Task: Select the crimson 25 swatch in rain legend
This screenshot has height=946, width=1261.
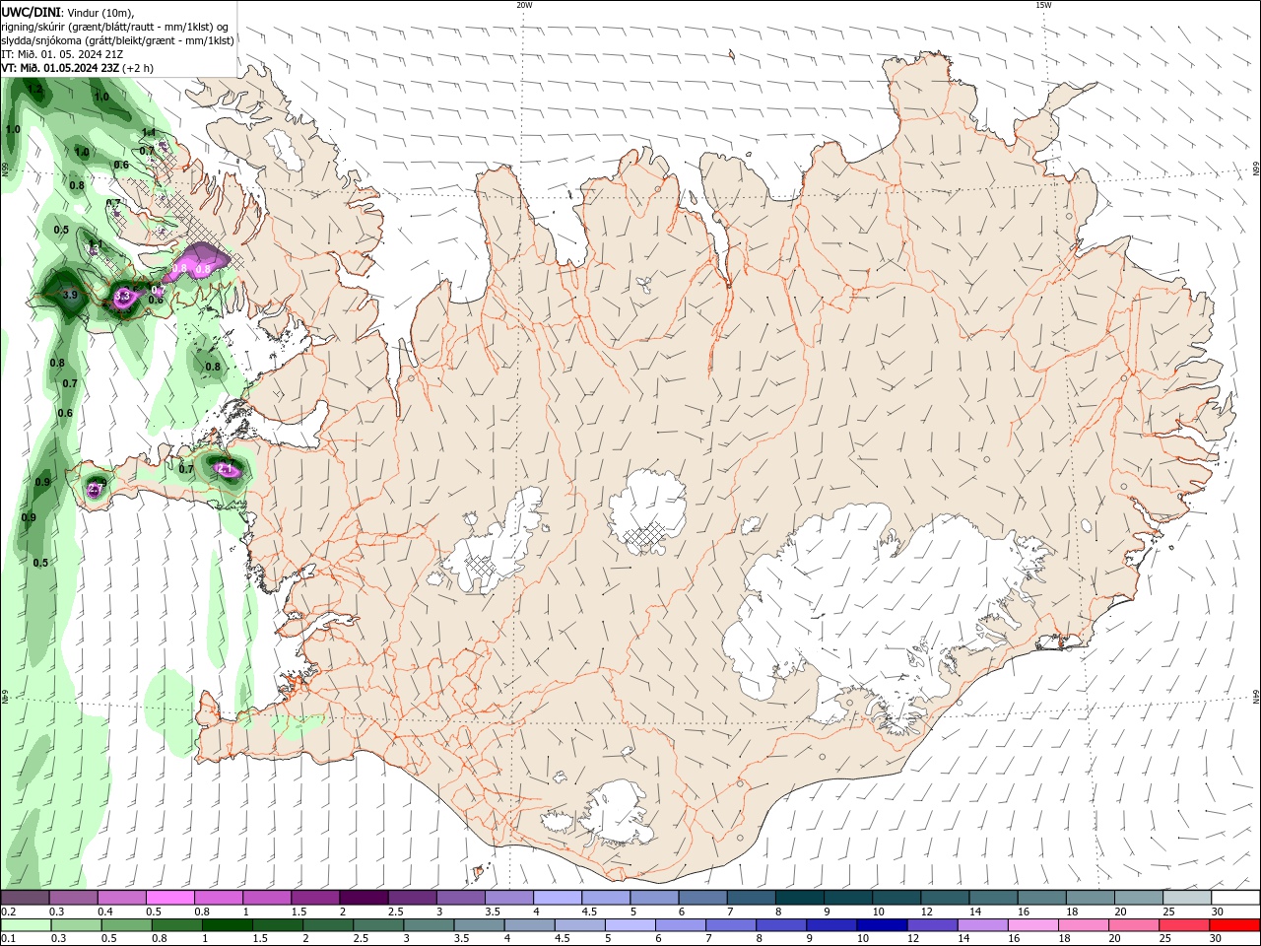Action: tap(1184, 925)
